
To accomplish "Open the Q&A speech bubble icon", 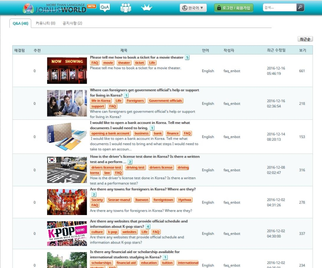I will (x=105, y=8).
